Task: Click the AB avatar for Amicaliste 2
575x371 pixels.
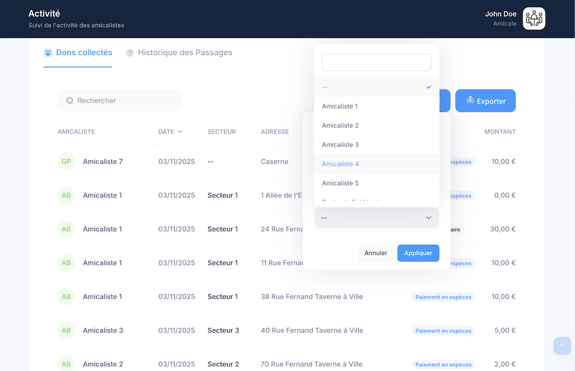Action: 66,364
